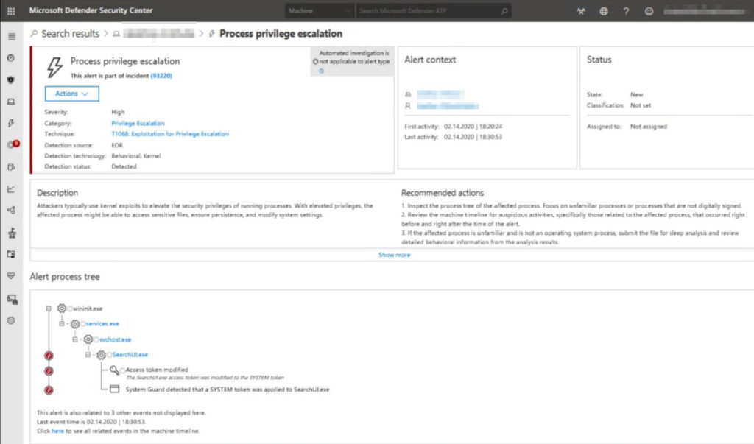Open Settings gear at bottom of sidebar

point(10,320)
